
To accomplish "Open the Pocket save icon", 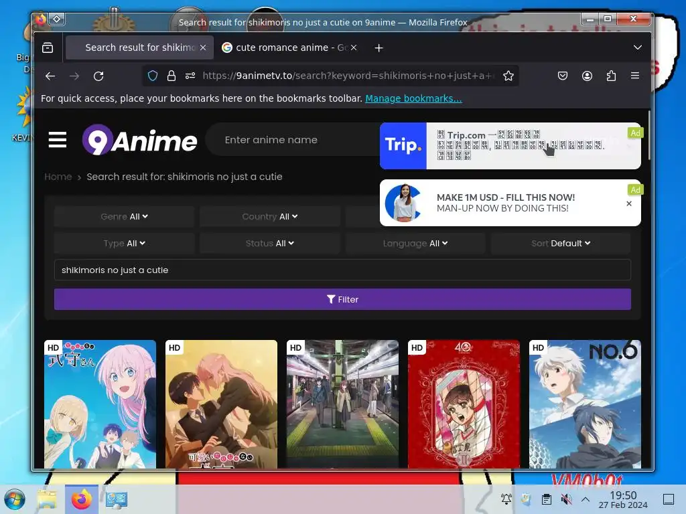I will tap(563, 76).
